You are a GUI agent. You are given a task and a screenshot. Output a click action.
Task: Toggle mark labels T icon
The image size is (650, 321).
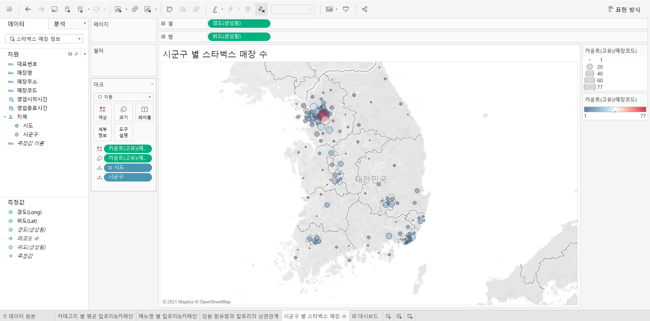(x=248, y=9)
